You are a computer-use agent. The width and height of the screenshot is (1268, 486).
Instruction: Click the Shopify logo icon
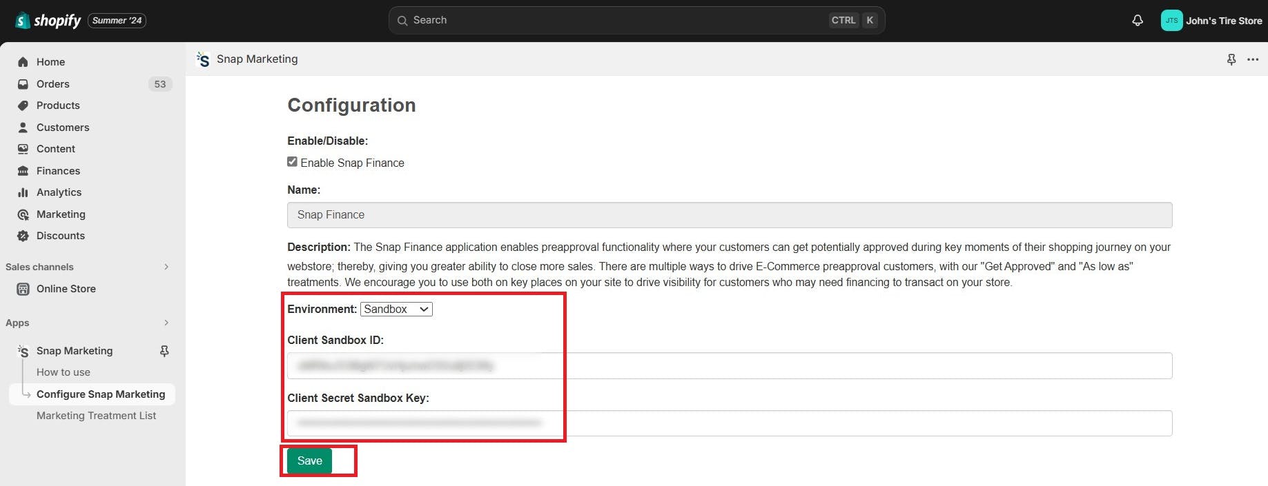(x=23, y=21)
